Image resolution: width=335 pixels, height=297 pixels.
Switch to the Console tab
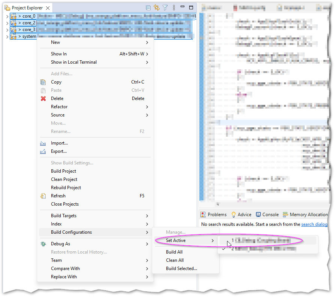pos(268,215)
